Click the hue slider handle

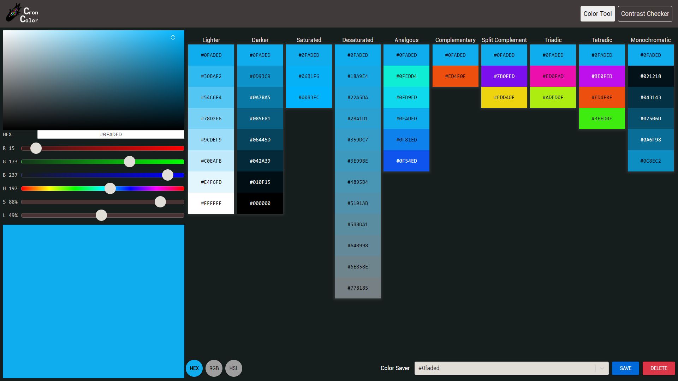click(110, 189)
